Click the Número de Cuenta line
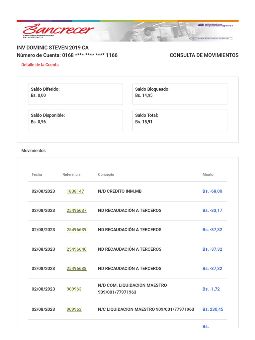255x340 pixels. [x=67, y=55]
